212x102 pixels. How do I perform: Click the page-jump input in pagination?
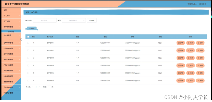(x=49, y=87)
